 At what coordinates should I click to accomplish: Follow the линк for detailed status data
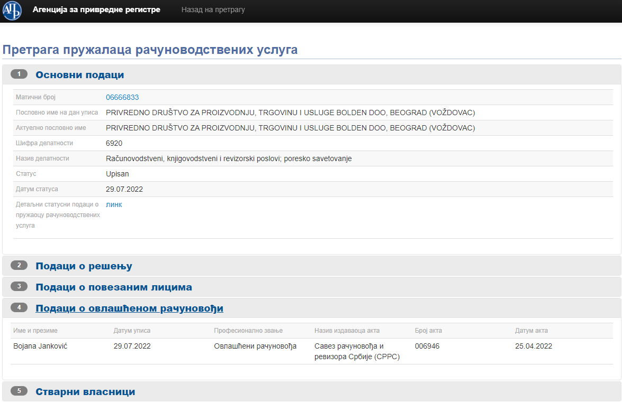(114, 204)
